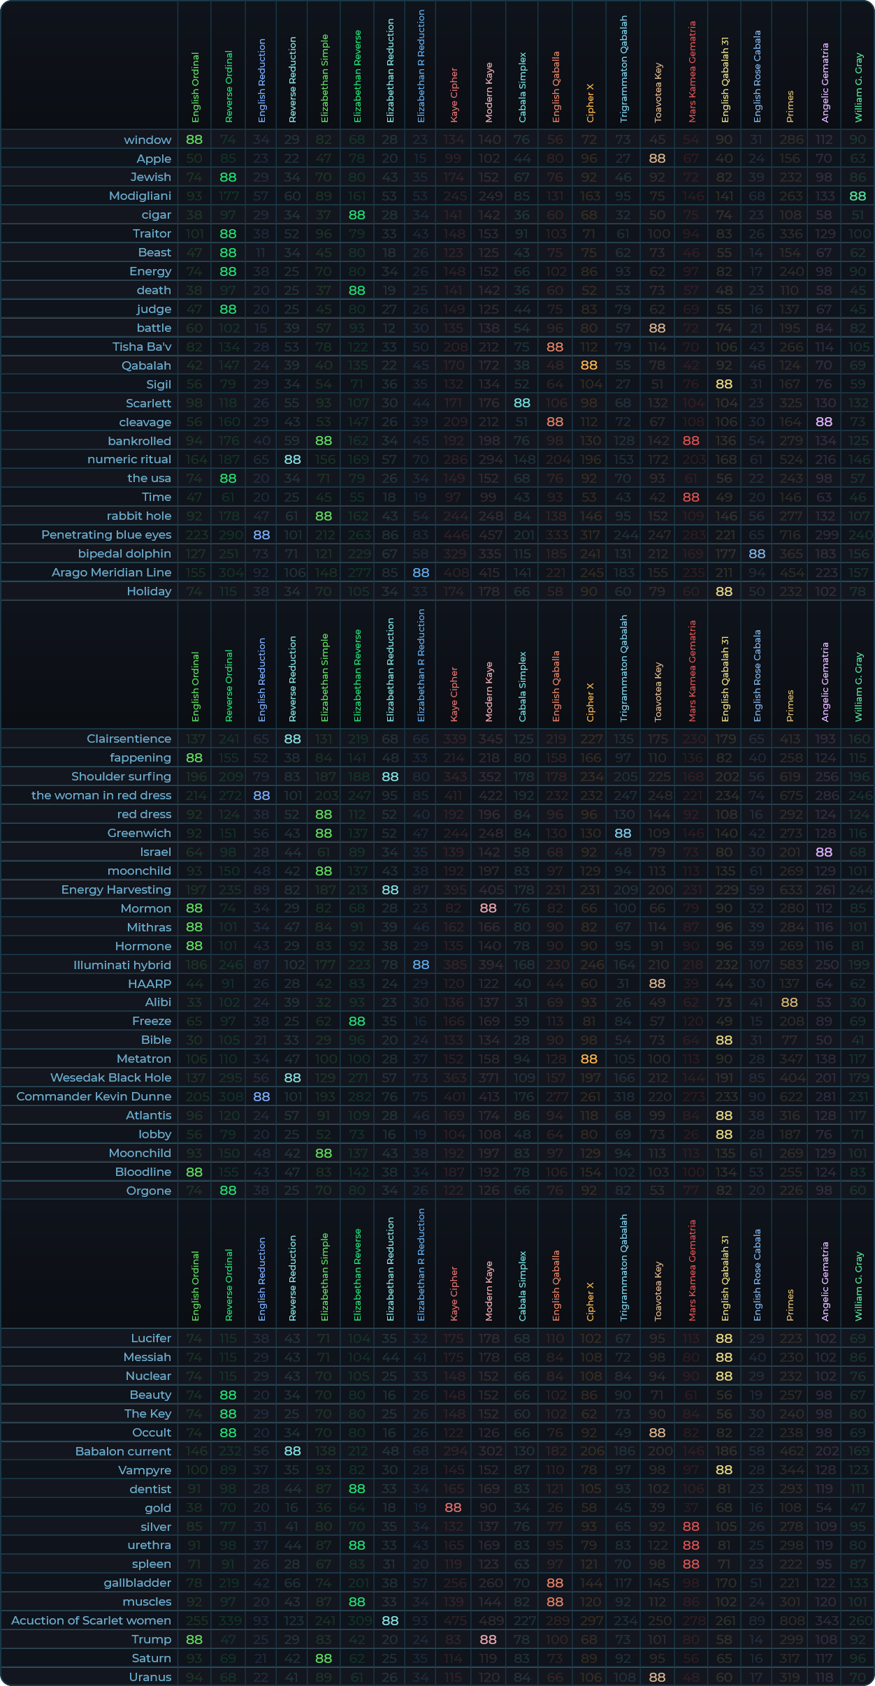Click the highlighted 88 in the Modigliani row
Viewport: 875px width, 1686px height.
click(858, 196)
